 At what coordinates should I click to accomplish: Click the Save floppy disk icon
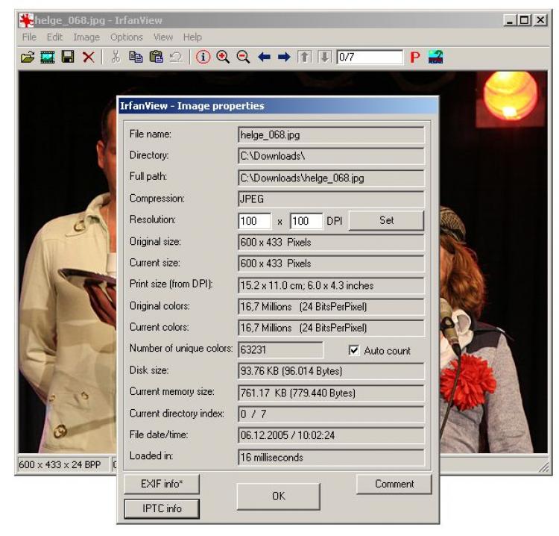coord(68,57)
